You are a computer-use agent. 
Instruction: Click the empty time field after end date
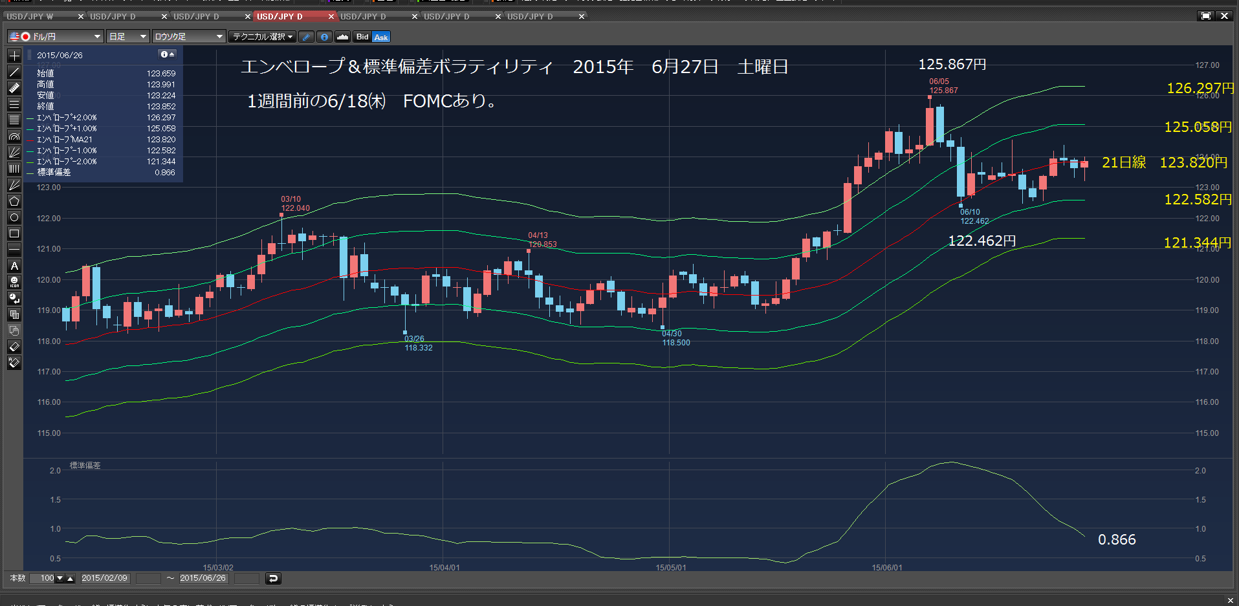(247, 578)
